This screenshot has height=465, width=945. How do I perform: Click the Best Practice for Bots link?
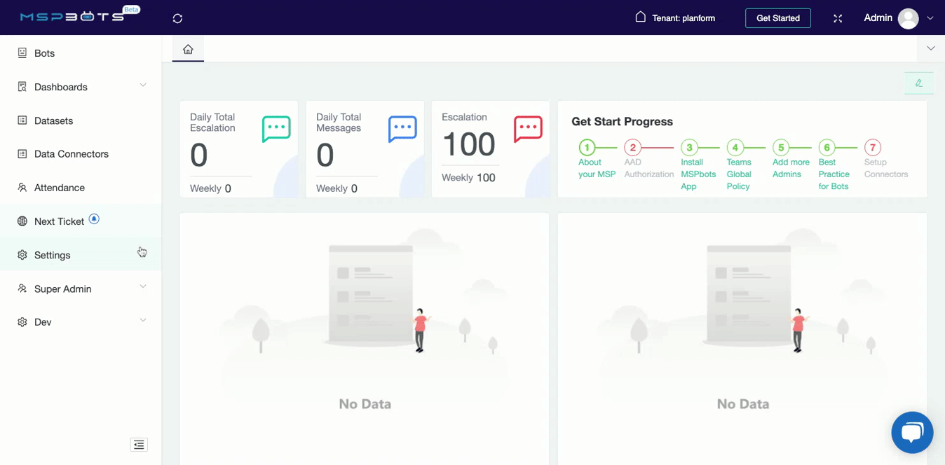(834, 174)
